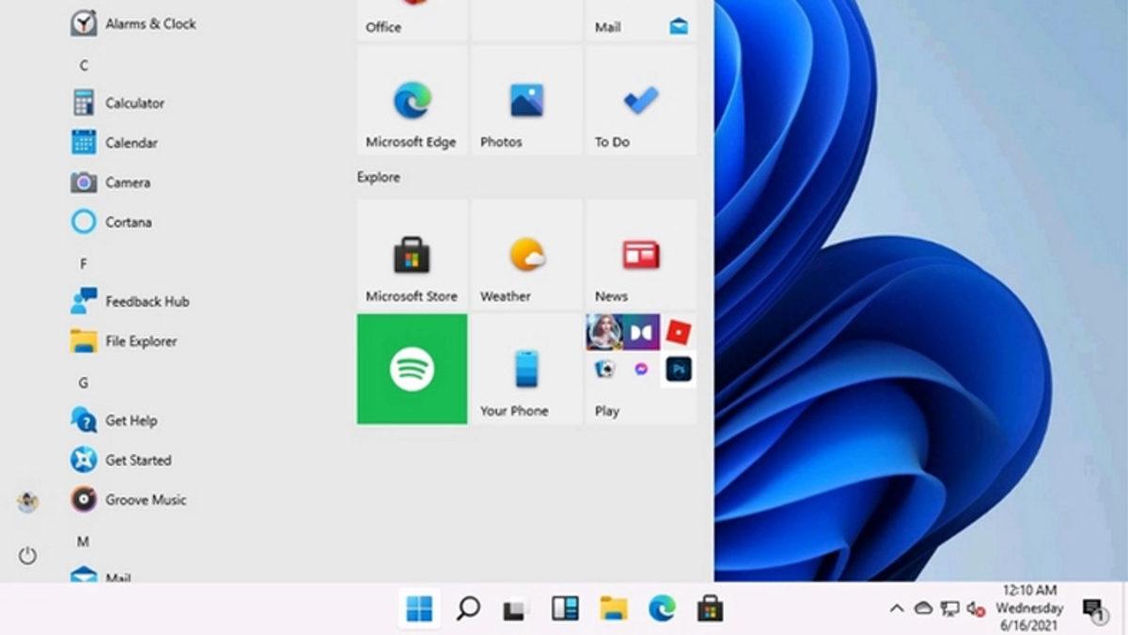Expand hidden system tray icons

tap(896, 610)
